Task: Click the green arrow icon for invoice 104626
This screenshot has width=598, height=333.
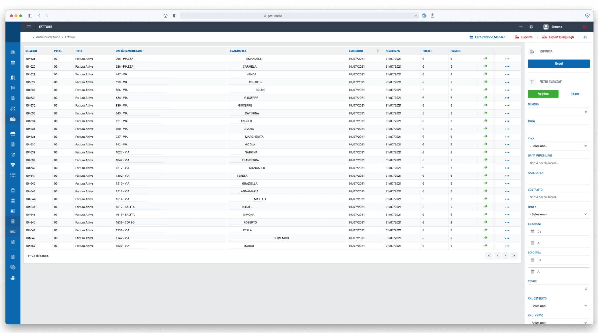Action: click(485, 59)
